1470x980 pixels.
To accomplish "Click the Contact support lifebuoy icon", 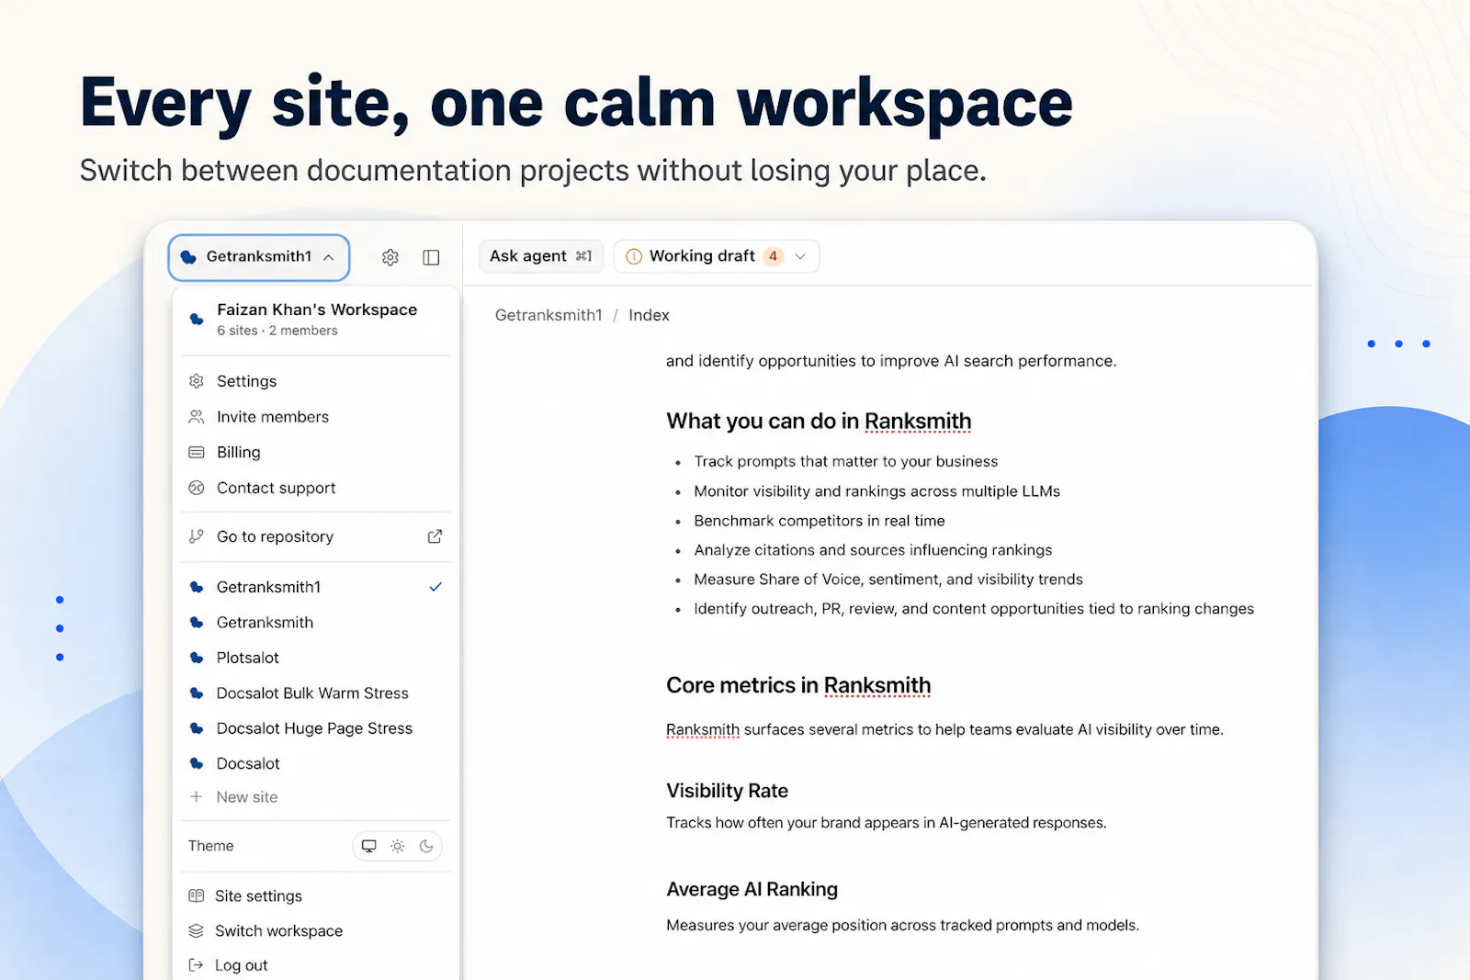I will 197,488.
